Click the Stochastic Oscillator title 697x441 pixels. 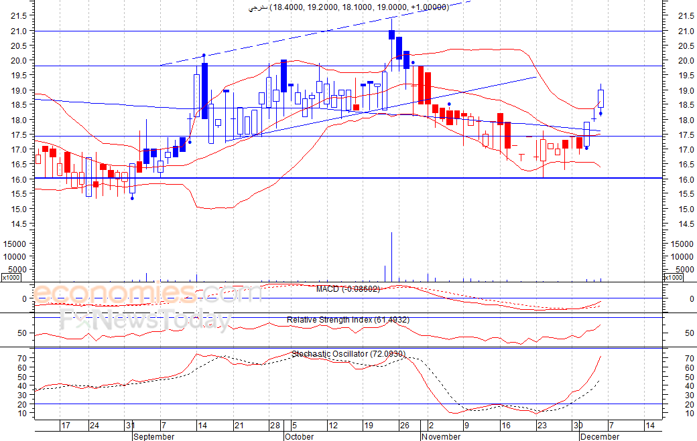(x=348, y=354)
